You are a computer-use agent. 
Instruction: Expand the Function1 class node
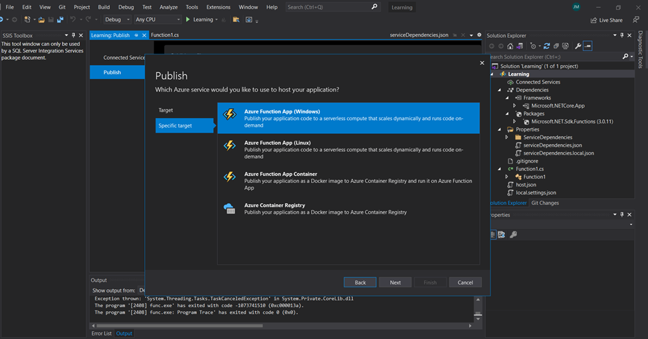(507, 177)
